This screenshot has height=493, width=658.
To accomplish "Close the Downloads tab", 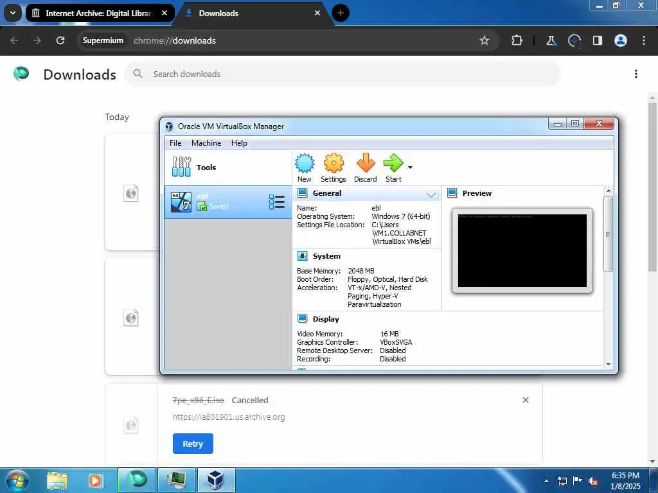I will point(317,13).
